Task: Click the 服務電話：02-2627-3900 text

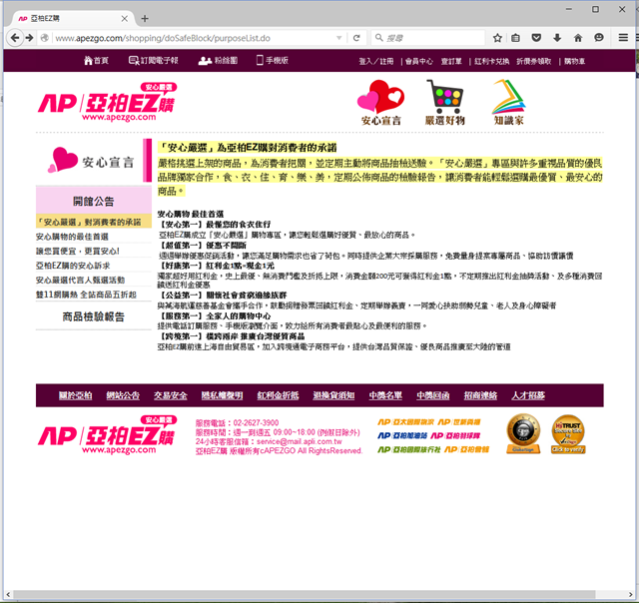Action: pos(238,423)
